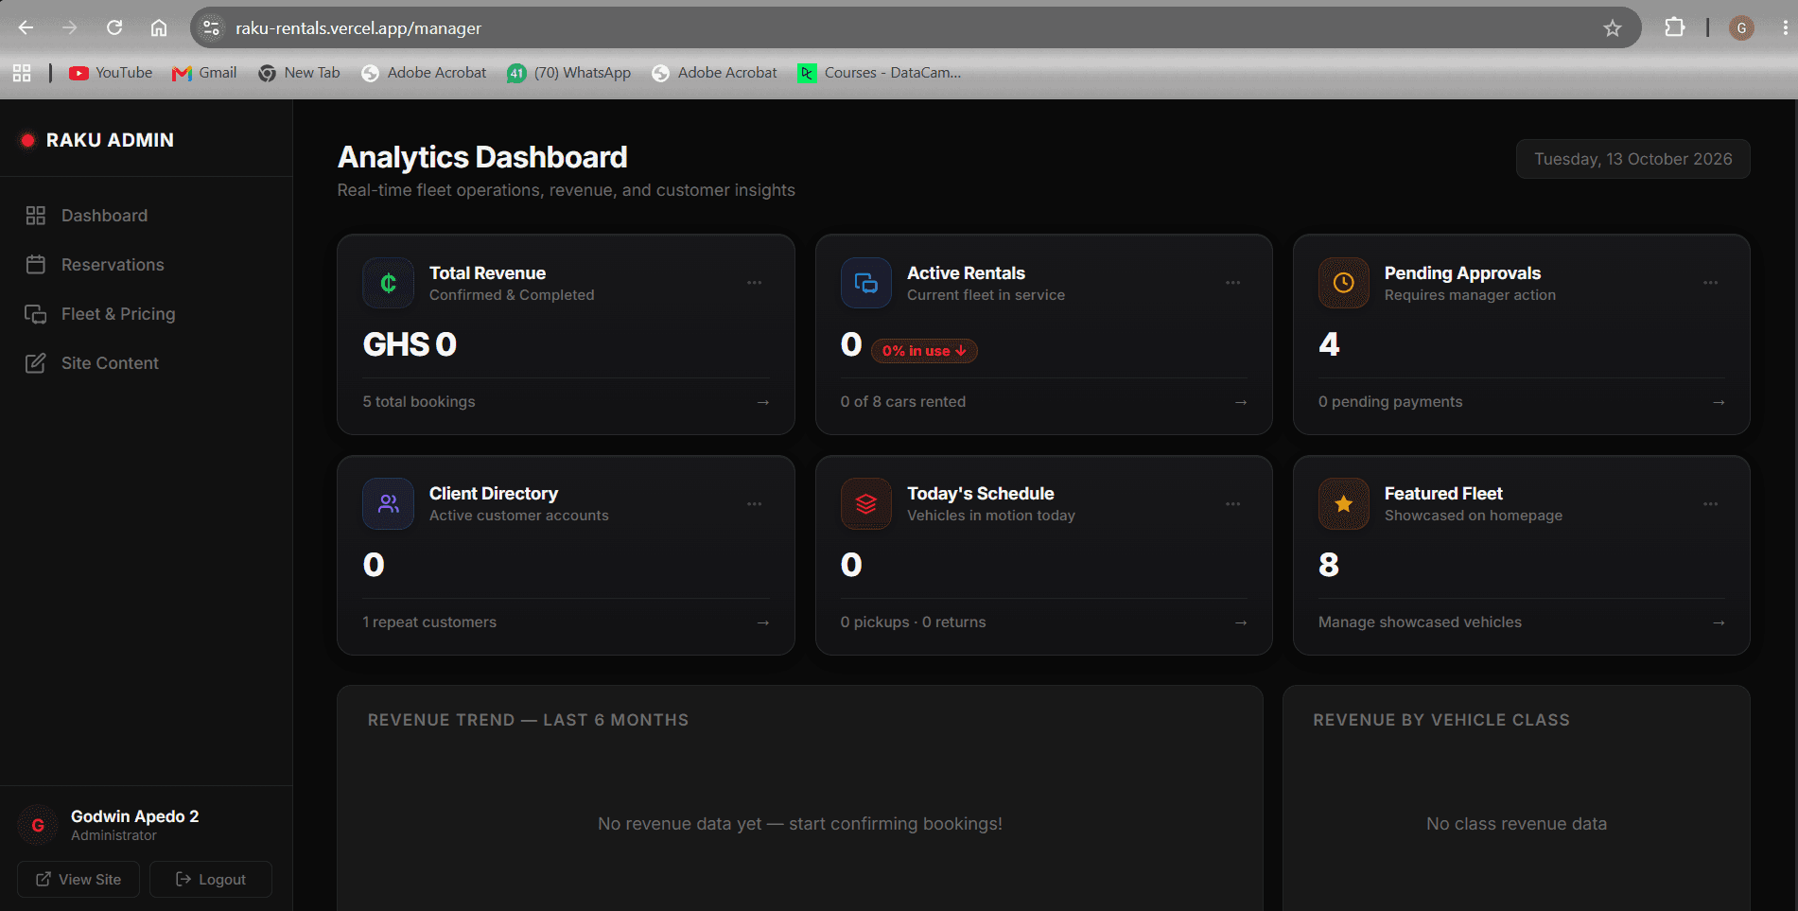Click the browser home icon

click(159, 27)
